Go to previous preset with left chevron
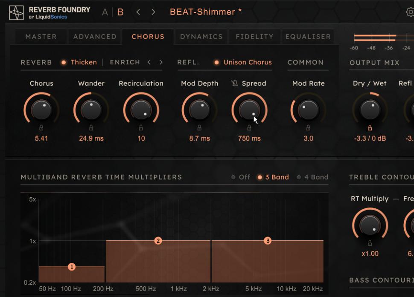The height and width of the screenshot is (297, 414). (138, 12)
